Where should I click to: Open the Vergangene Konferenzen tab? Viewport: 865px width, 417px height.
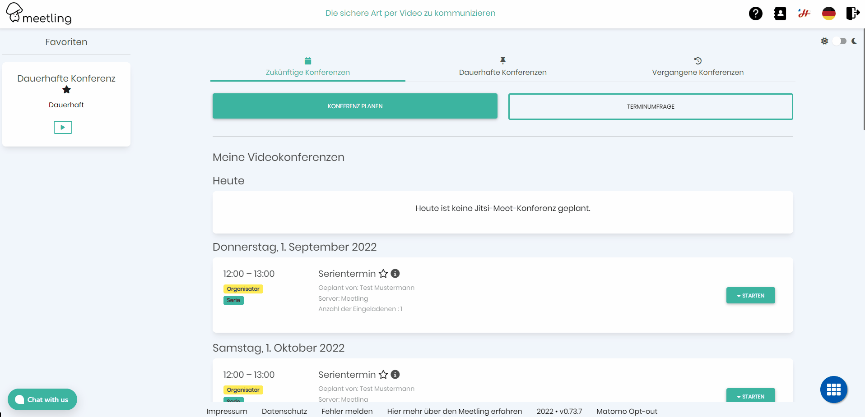[698, 72]
